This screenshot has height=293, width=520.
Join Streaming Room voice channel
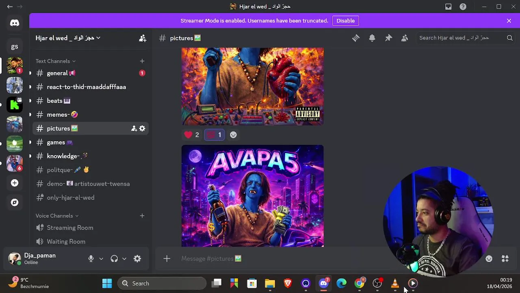pos(90,228)
